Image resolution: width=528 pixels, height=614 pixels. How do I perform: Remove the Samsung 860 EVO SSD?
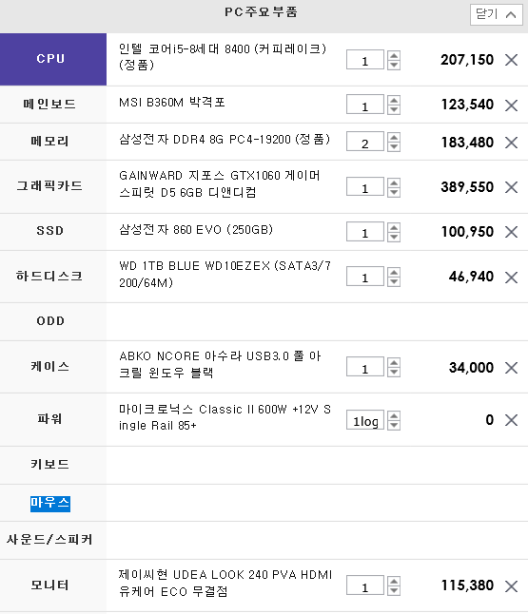[511, 232]
